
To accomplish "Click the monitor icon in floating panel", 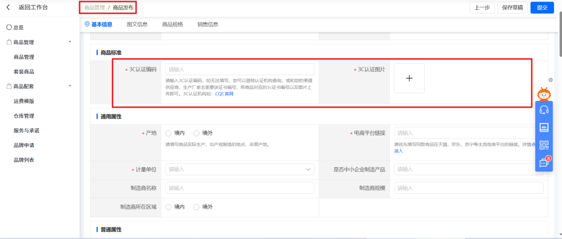I will (x=544, y=128).
